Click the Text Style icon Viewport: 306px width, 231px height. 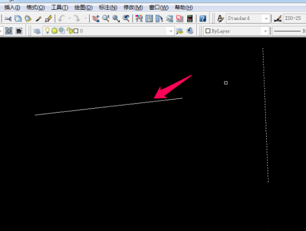tap(220, 19)
